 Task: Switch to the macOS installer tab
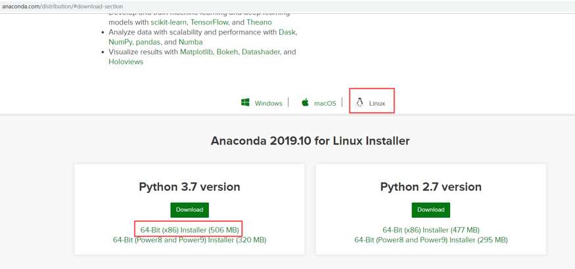point(325,103)
